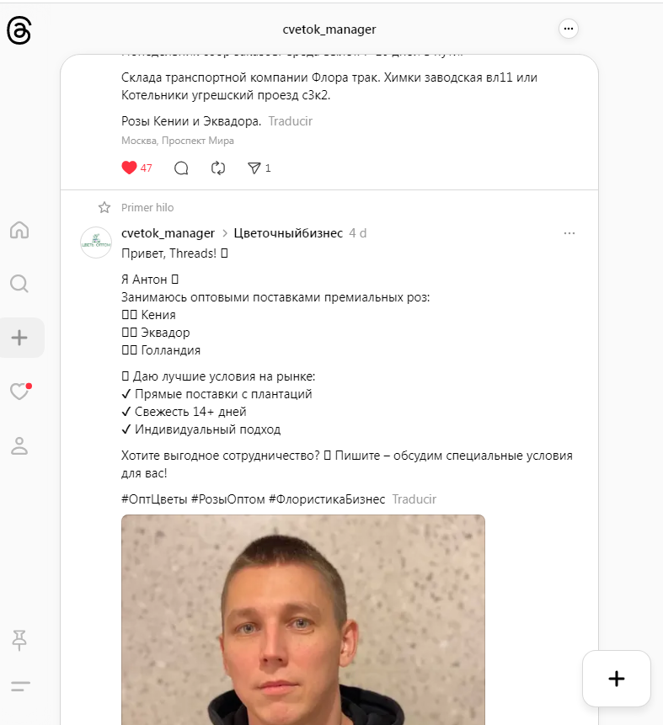Image resolution: width=663 pixels, height=725 pixels.
Task: Go to Home feed icon
Action: point(19,230)
